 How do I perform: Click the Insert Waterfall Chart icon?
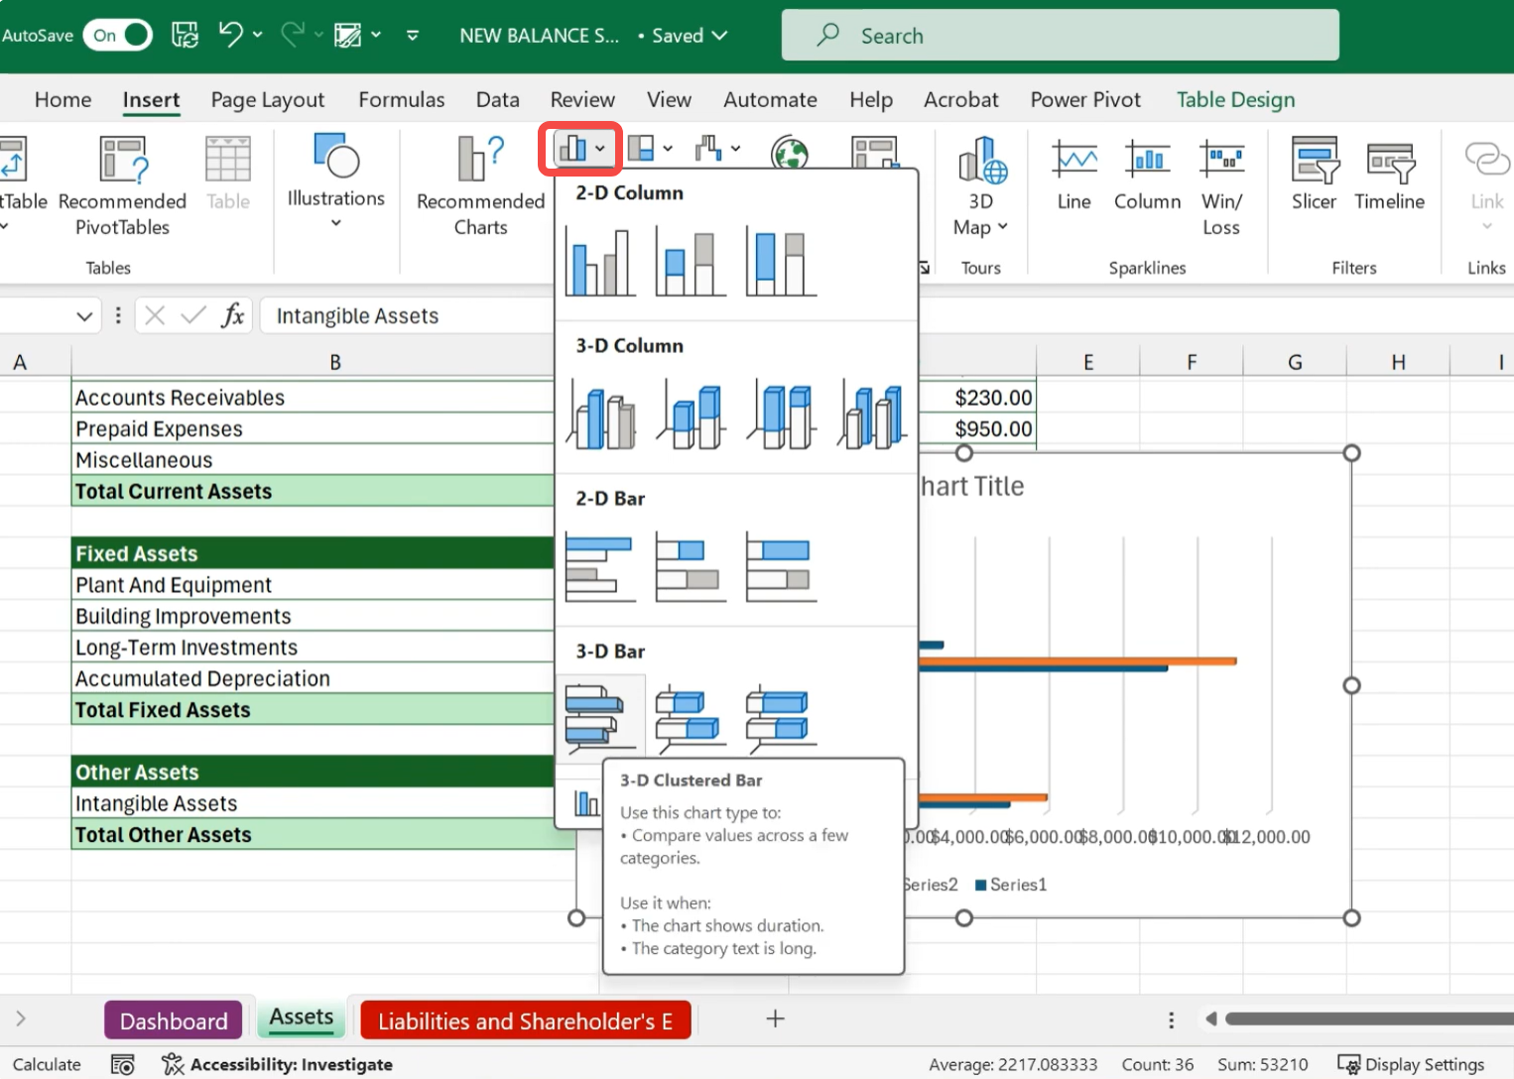click(x=708, y=149)
